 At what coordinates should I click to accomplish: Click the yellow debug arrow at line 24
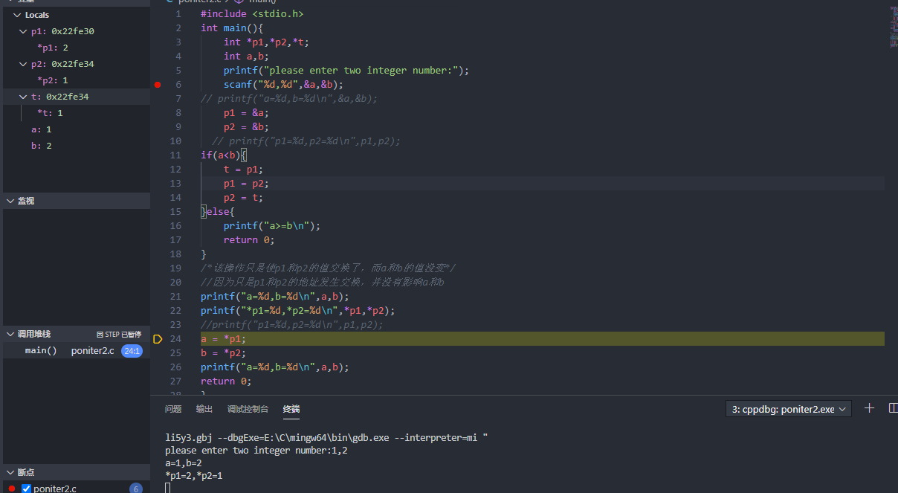[157, 339]
